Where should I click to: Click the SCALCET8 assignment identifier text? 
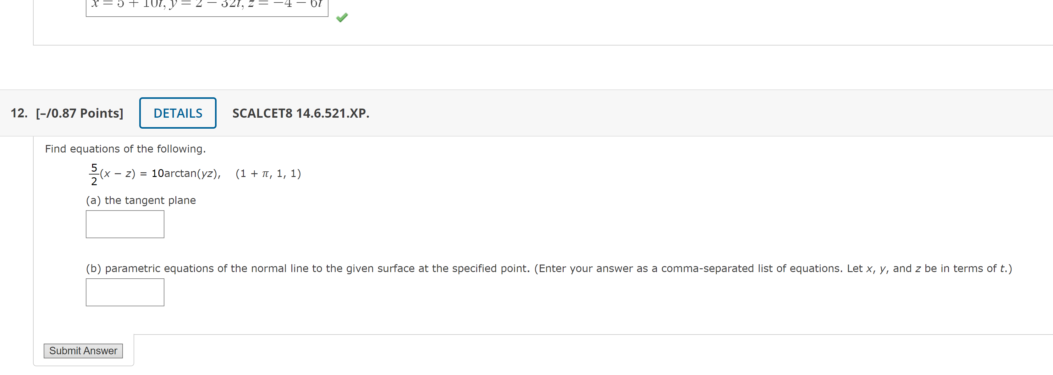pos(300,113)
